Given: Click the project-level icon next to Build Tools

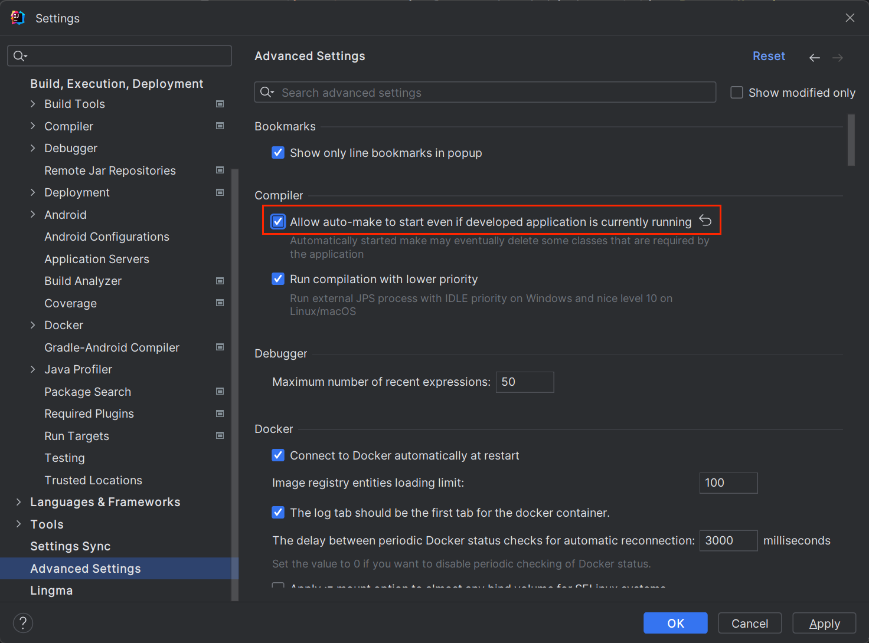Looking at the screenshot, I should (x=220, y=104).
